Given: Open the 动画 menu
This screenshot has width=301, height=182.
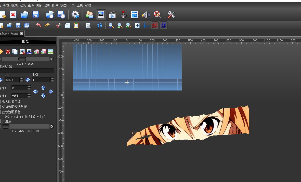Looking at the screenshot, I should [47, 5].
